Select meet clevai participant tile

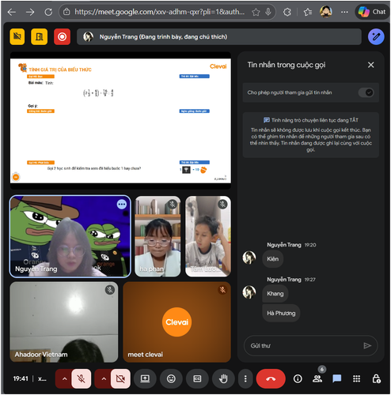click(177, 322)
